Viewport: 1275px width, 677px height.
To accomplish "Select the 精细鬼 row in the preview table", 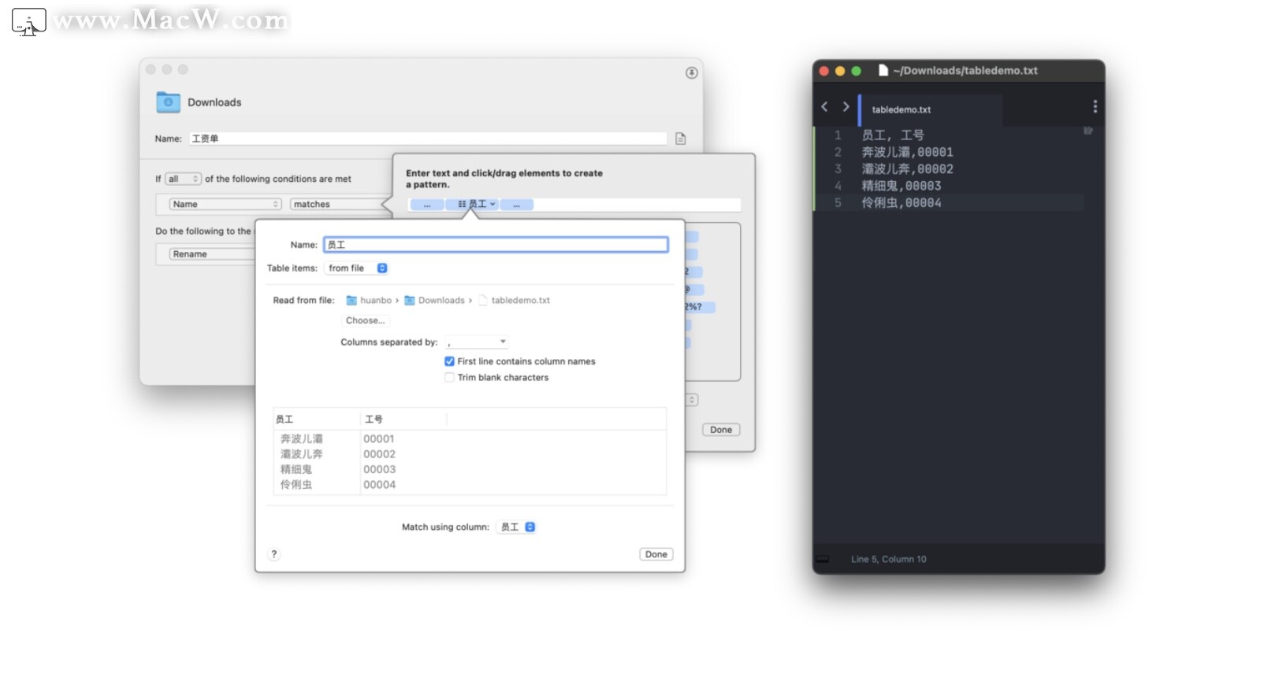I will tap(470, 469).
